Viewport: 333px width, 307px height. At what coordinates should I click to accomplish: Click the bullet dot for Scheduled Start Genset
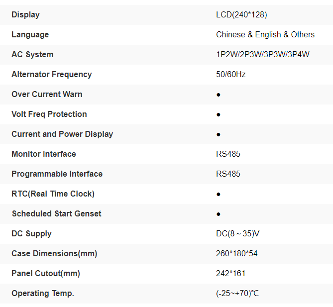[x=219, y=214]
